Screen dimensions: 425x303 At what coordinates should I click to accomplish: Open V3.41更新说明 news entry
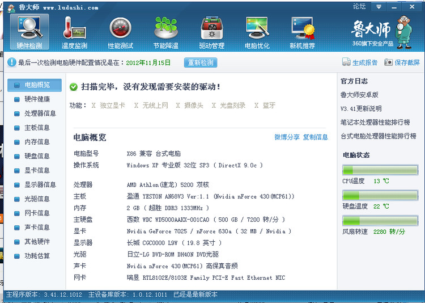click(x=361, y=108)
